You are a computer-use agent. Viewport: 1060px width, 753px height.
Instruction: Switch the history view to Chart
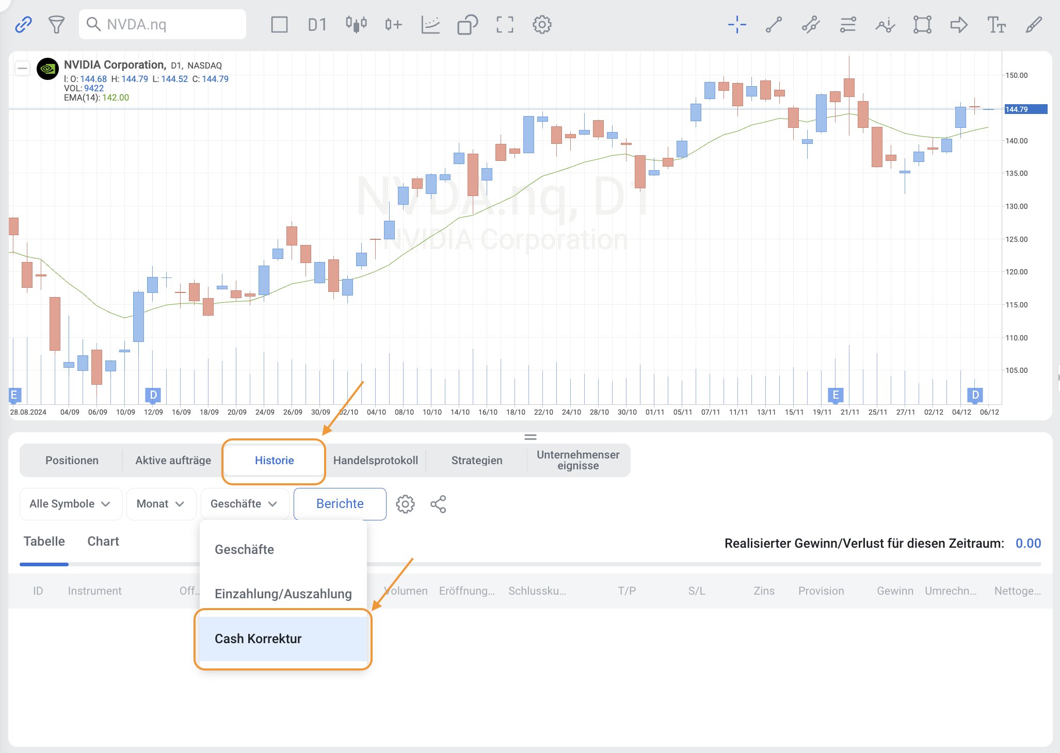103,541
